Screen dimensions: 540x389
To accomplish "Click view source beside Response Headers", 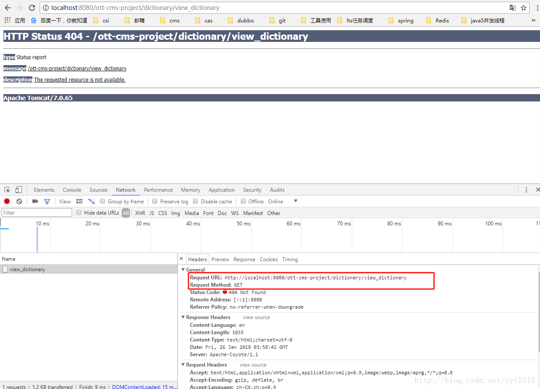I will click(256, 317).
